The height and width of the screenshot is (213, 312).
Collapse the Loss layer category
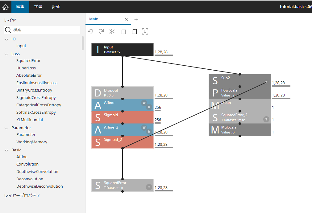click(7, 54)
